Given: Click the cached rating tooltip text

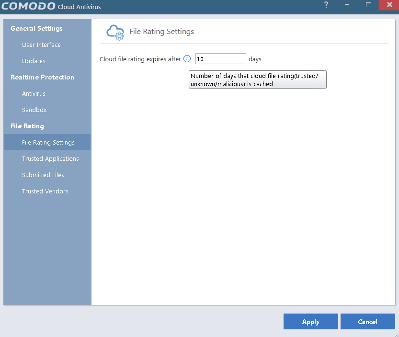Looking at the screenshot, I should pyautogui.click(x=257, y=79).
